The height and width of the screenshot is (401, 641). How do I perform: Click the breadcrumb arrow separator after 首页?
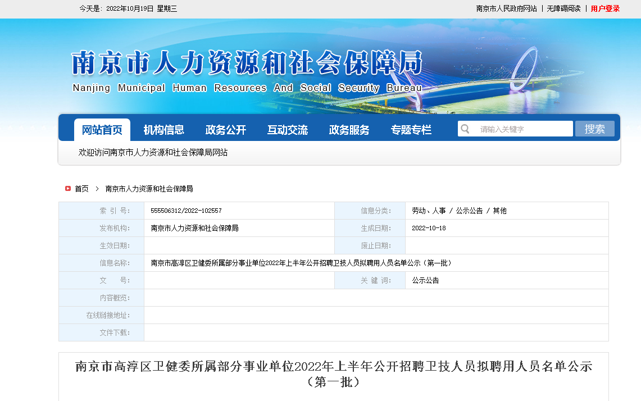pos(97,189)
